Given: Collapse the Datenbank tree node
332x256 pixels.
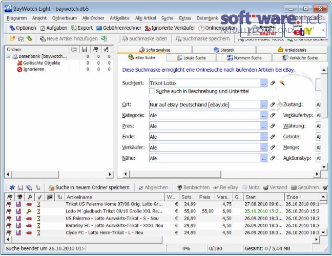Looking at the screenshot, I should click(x=9, y=56).
